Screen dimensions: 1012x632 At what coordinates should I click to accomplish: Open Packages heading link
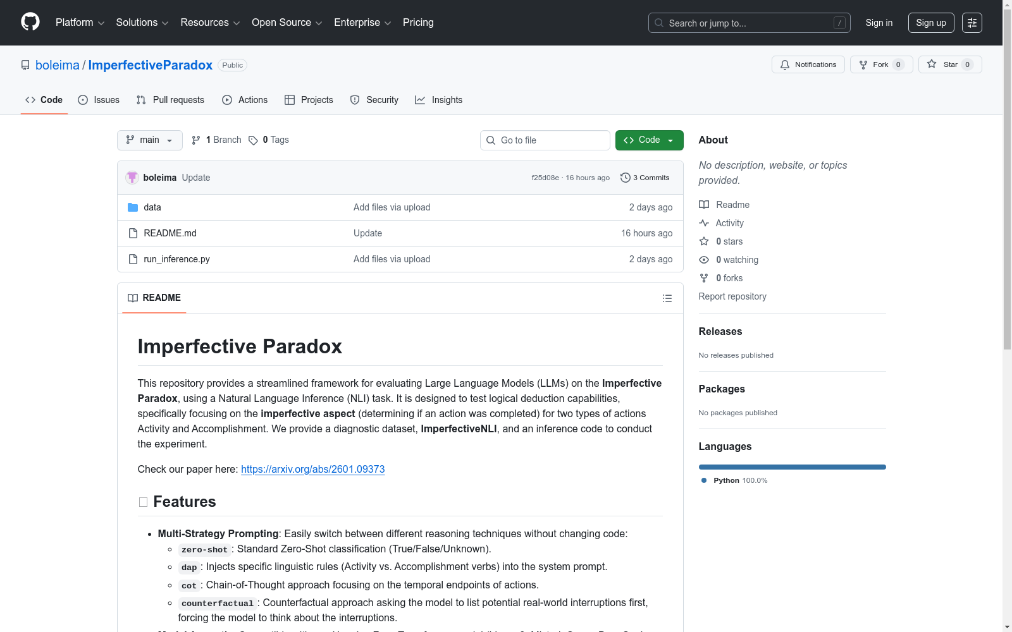[x=722, y=389]
